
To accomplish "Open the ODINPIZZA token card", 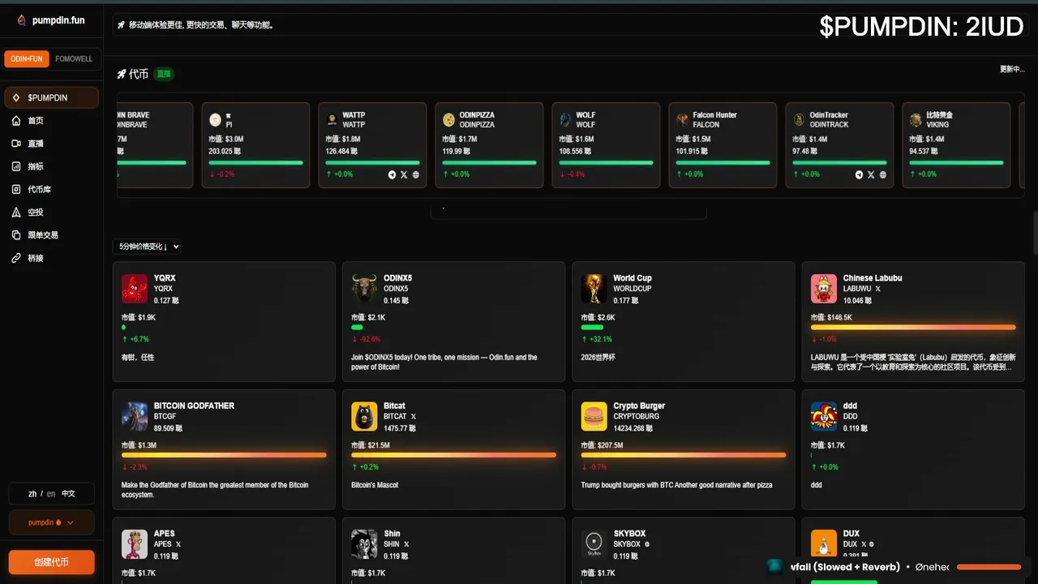I will point(489,145).
